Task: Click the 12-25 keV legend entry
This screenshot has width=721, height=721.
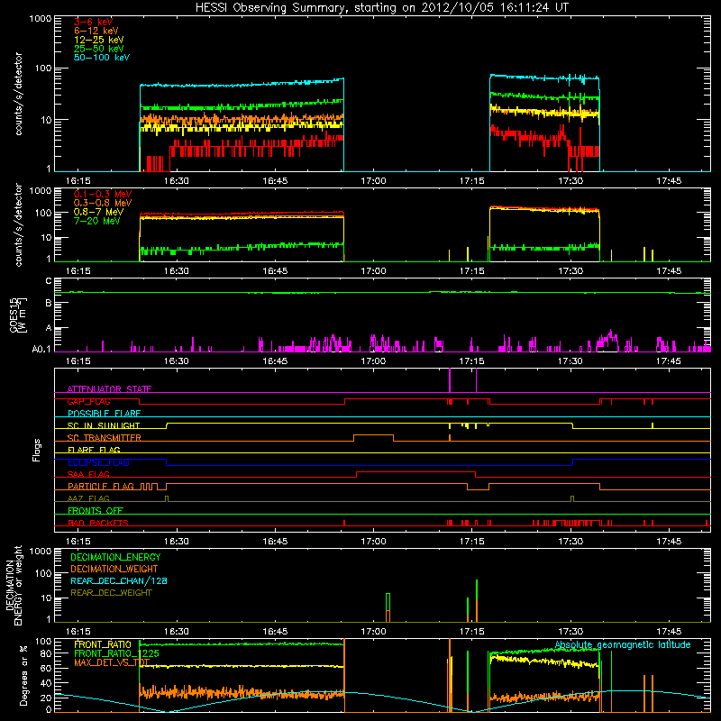Action: 98,40
